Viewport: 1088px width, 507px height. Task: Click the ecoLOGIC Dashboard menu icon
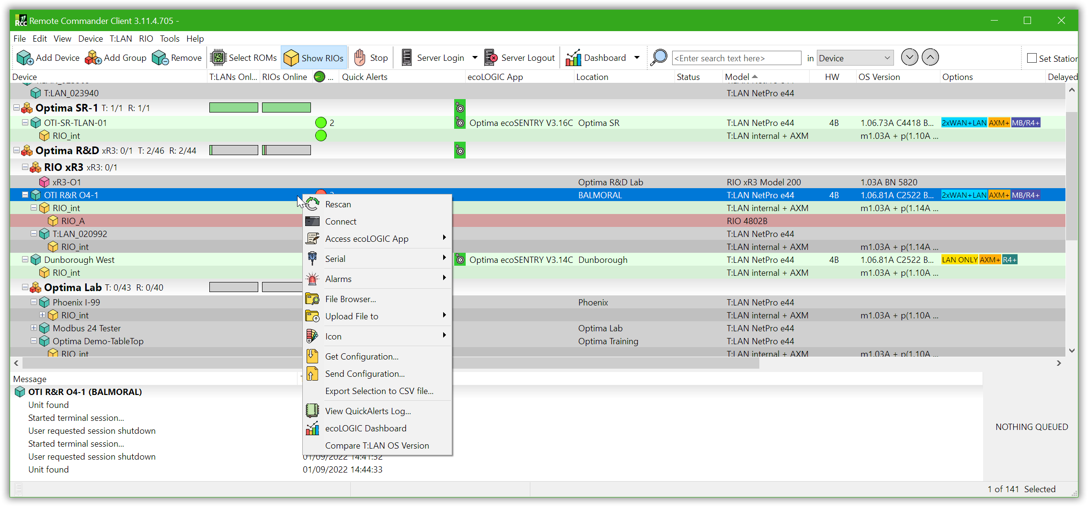coord(312,428)
